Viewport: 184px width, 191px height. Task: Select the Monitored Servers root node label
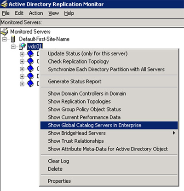(30, 32)
